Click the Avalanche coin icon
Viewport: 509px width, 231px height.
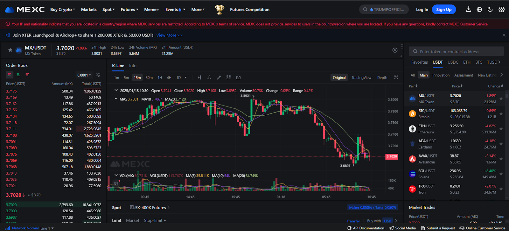pos(412,159)
